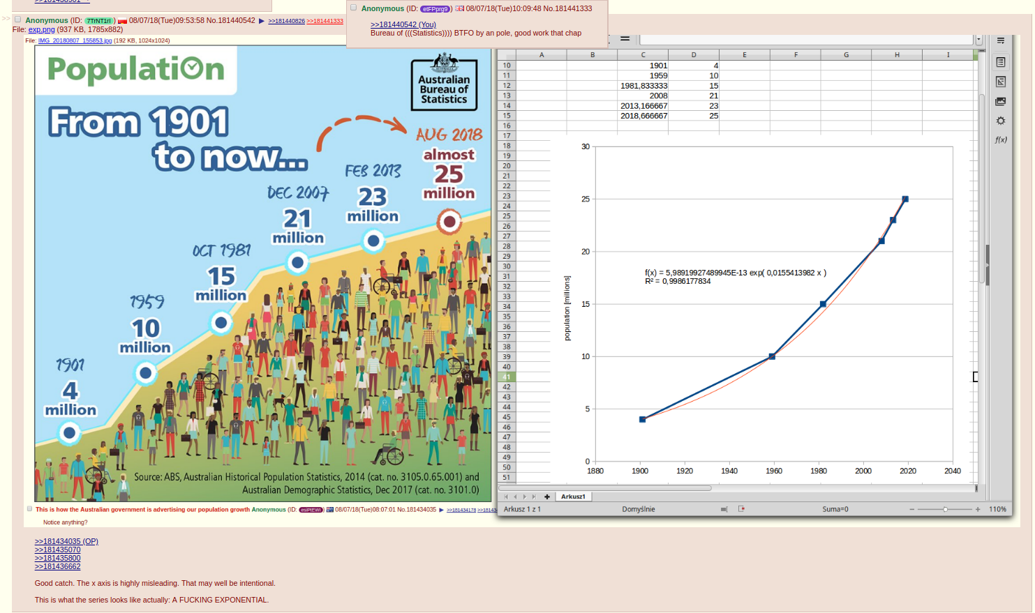Click 'Arkusz 1 z 1' status bar text
The width and height of the screenshot is (1035, 613).
pos(522,509)
